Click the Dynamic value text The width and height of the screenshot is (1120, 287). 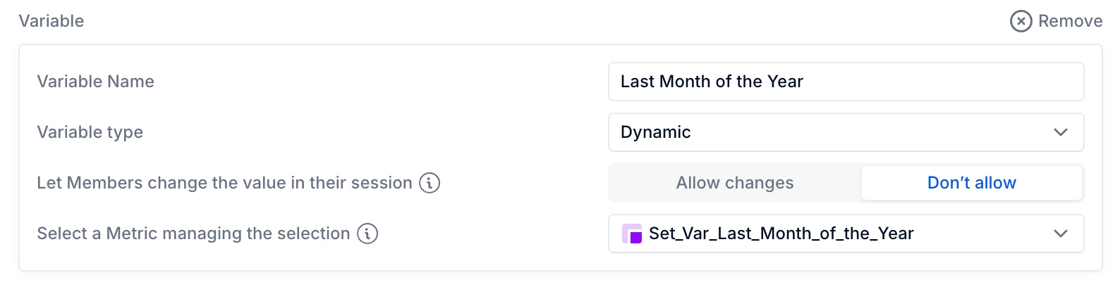pyautogui.click(x=655, y=132)
